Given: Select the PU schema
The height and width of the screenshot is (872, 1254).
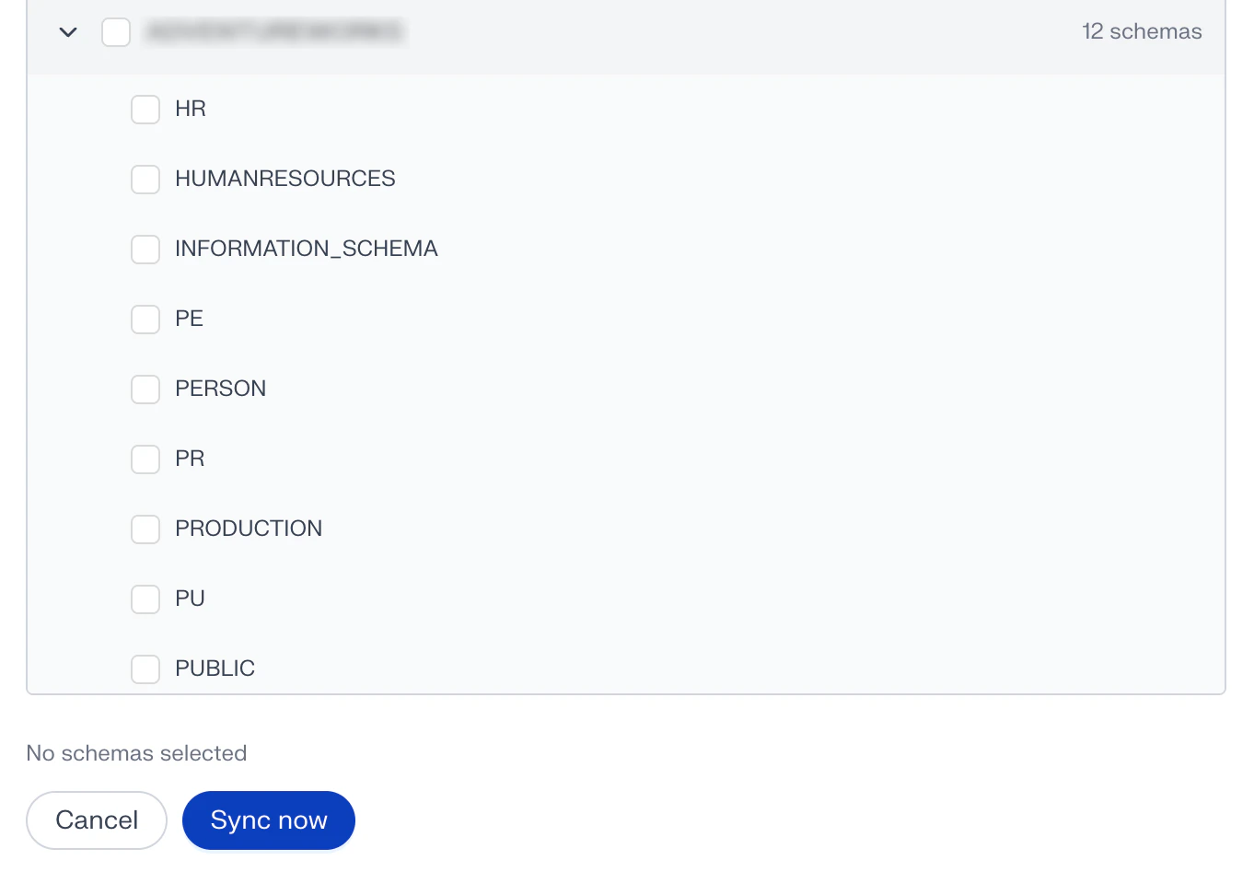Looking at the screenshot, I should pos(145,599).
